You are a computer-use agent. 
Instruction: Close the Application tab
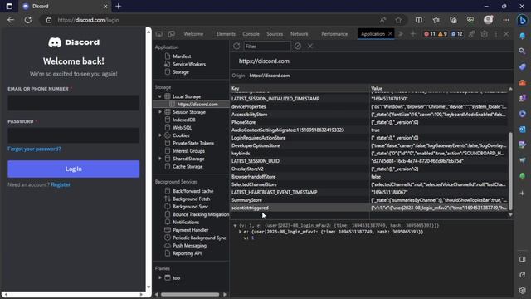[390, 34]
